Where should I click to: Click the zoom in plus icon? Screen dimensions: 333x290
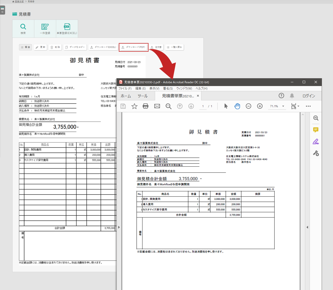coord(260,106)
